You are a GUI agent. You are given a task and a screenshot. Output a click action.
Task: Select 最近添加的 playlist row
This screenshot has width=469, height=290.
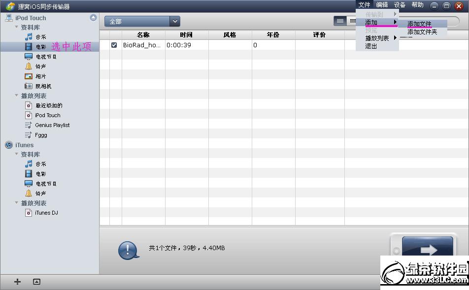pos(50,105)
